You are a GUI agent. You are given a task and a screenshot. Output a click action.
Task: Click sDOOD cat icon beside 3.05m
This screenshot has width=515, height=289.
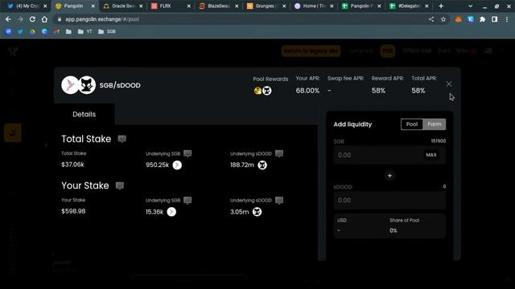(257, 212)
